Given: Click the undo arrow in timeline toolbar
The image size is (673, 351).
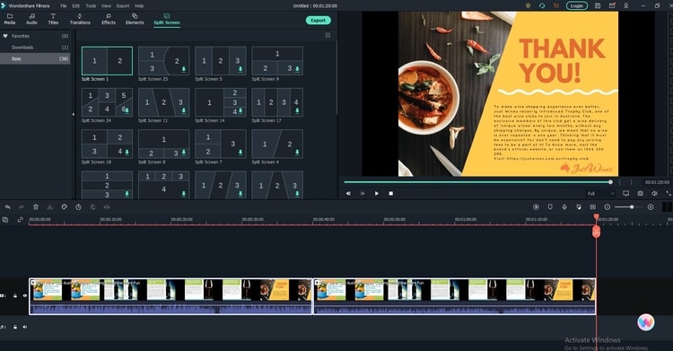Looking at the screenshot, I should [x=7, y=207].
